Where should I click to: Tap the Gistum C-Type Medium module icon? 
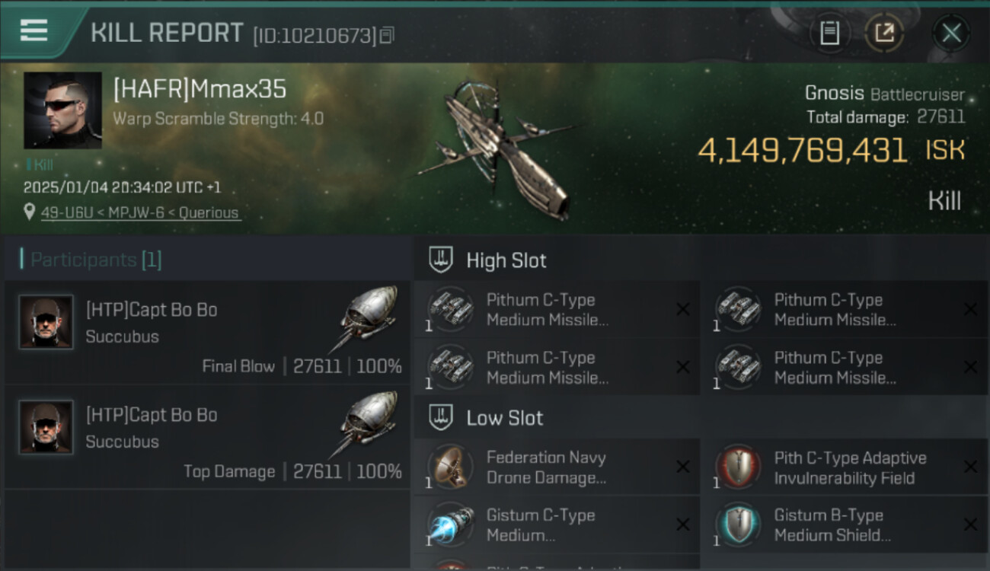tap(449, 525)
